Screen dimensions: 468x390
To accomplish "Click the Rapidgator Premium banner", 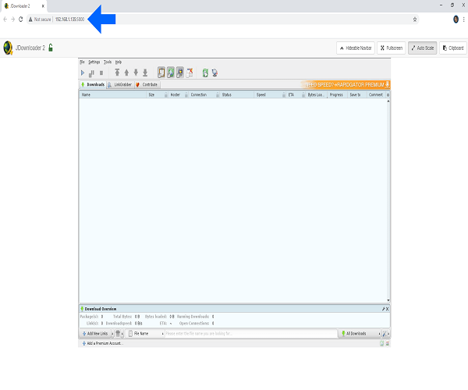I will 346,85.
